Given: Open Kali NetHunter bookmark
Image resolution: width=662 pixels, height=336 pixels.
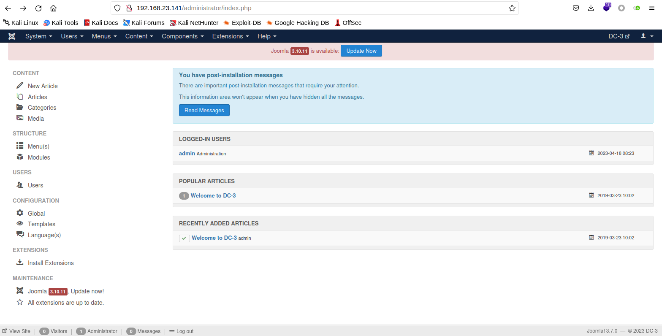Looking at the screenshot, I should tap(194, 23).
